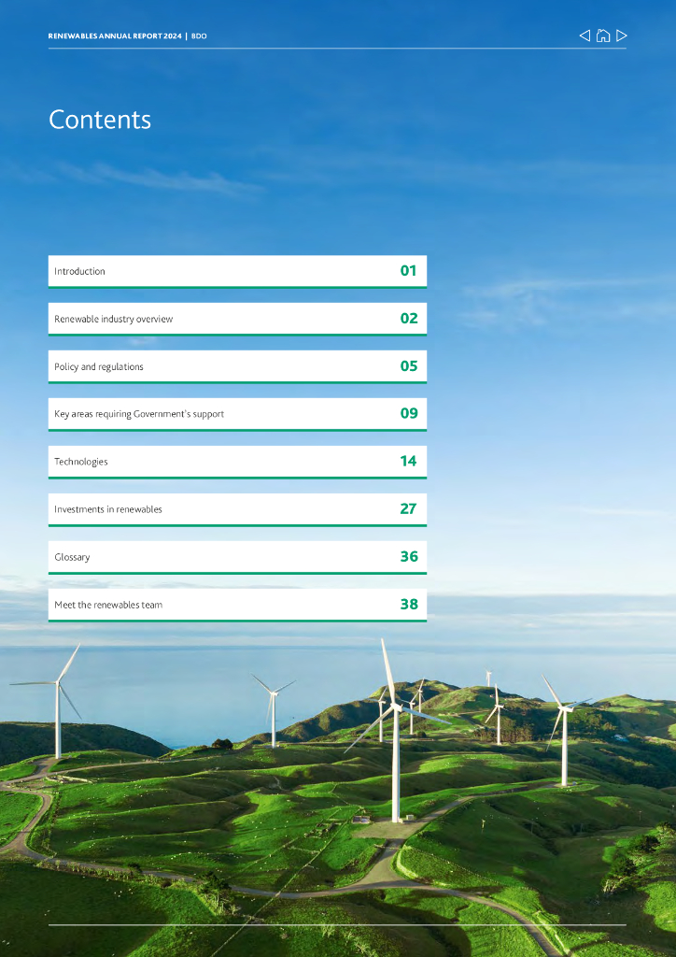Viewport: 676px width, 957px height.
Task: Click the home icon in header
Action: [x=603, y=36]
